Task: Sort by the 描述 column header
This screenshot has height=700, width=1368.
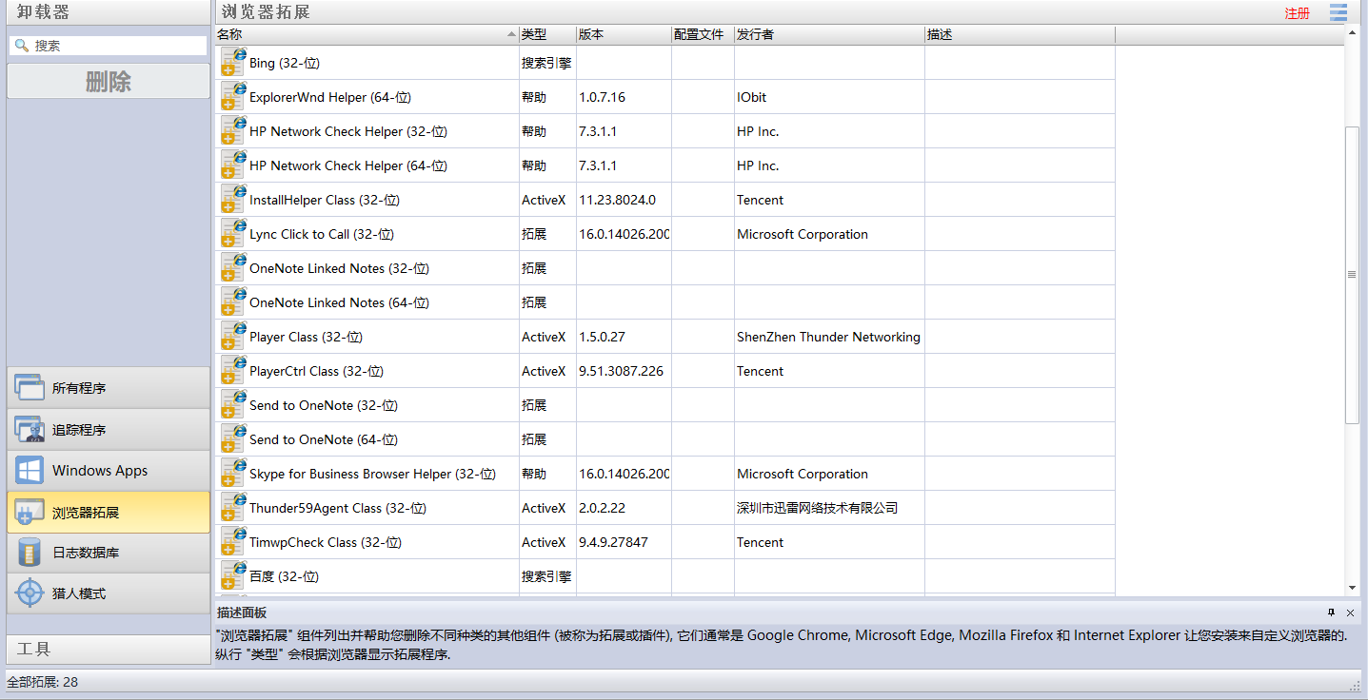Action: pos(1020,34)
